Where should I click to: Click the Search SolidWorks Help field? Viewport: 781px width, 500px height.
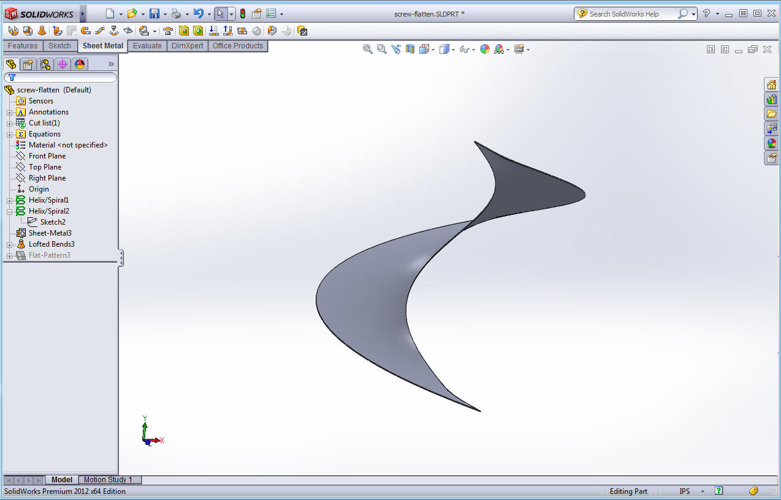tap(631, 13)
